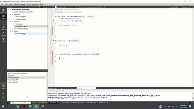Start debugging with the Run-Debug button
The height and width of the screenshot is (109, 194).
(x=3, y=97)
